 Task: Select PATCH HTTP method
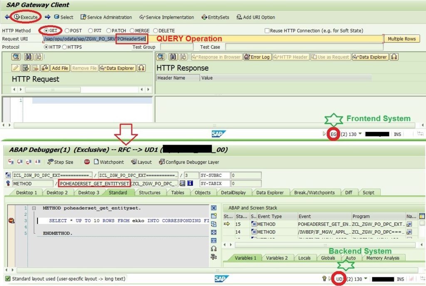109,31
